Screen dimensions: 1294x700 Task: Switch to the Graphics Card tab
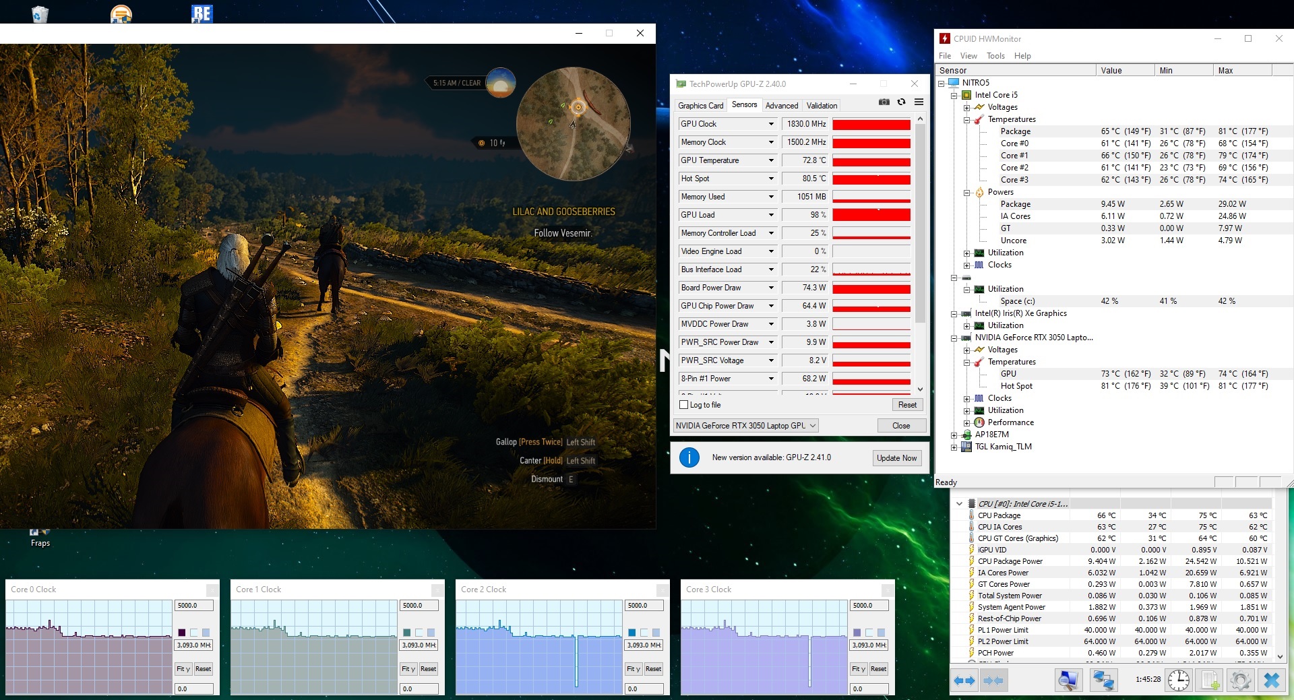[x=700, y=106]
